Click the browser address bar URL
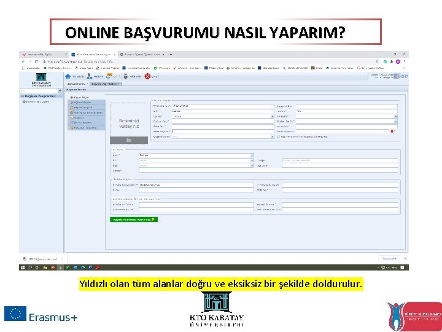Screen dimensions: 442x332 80,61
